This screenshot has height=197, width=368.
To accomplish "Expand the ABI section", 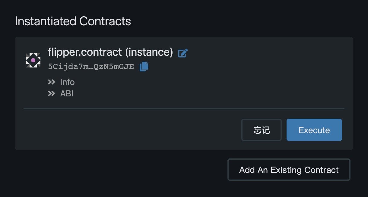I will [x=67, y=94].
